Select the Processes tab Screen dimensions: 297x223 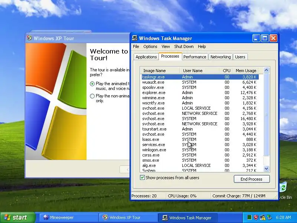(x=170, y=56)
